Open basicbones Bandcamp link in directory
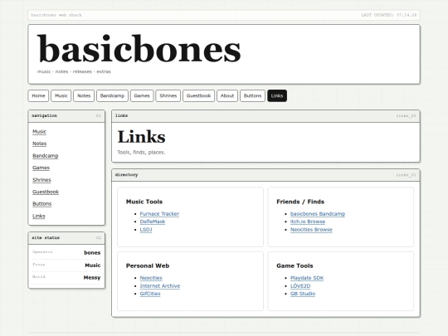The height and width of the screenshot is (336, 448). click(318, 214)
